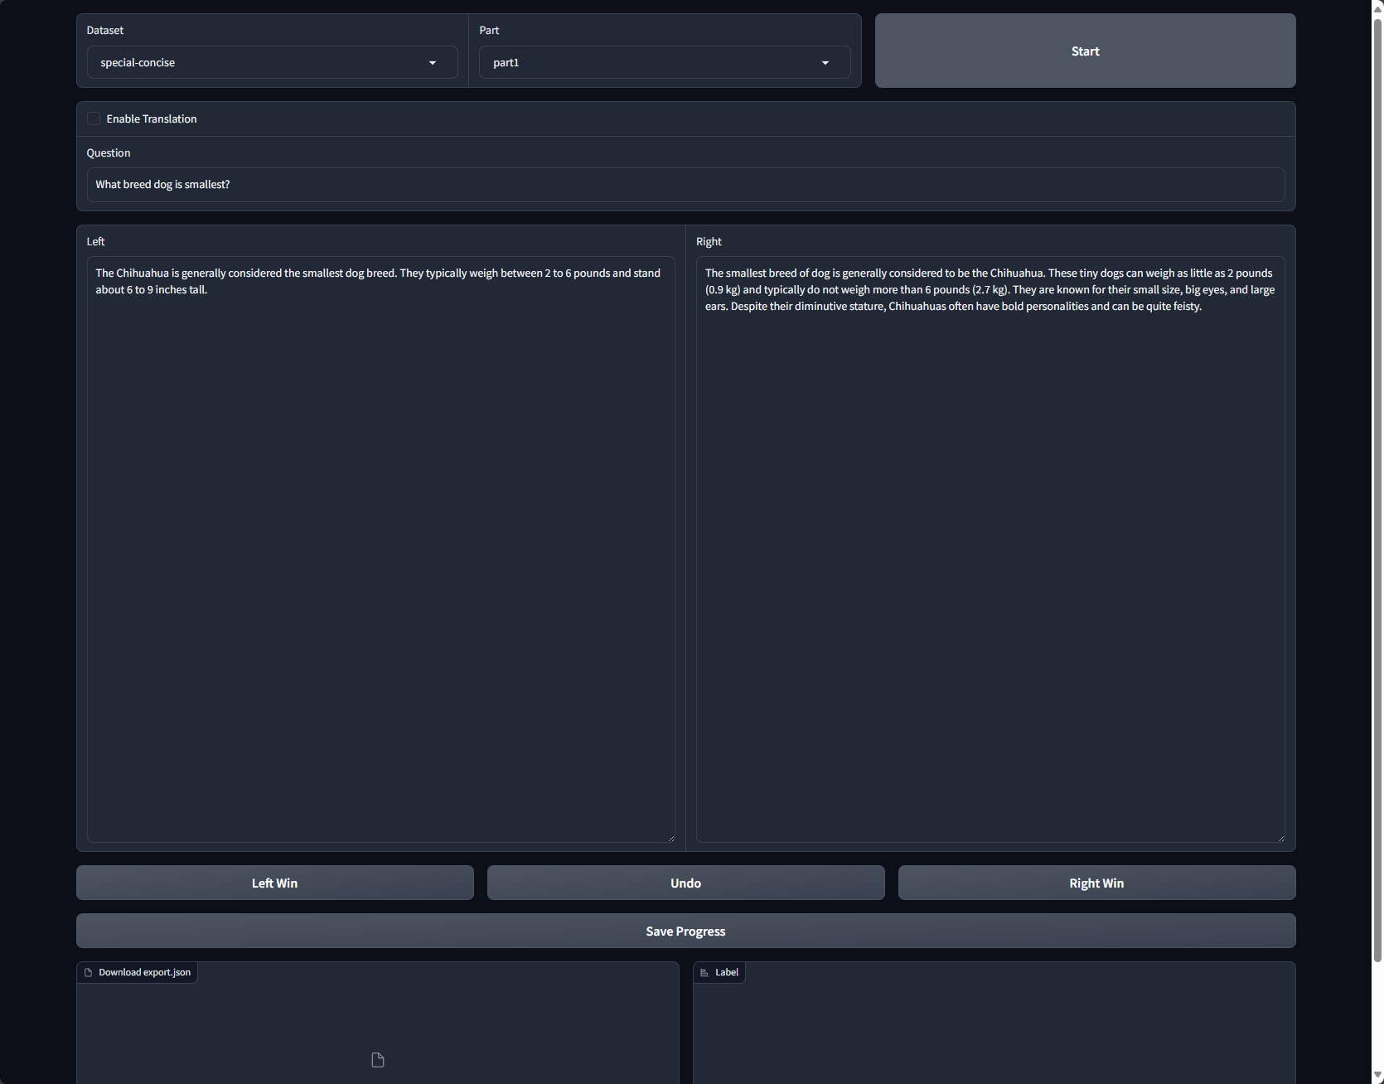Choose the Right Win button
The width and height of the screenshot is (1384, 1084).
click(x=1096, y=883)
